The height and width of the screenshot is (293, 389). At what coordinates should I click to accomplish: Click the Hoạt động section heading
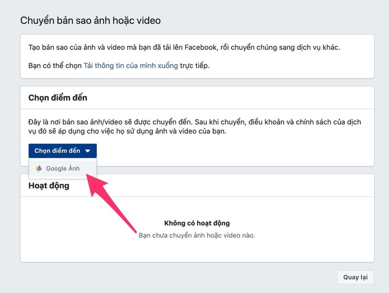49,186
